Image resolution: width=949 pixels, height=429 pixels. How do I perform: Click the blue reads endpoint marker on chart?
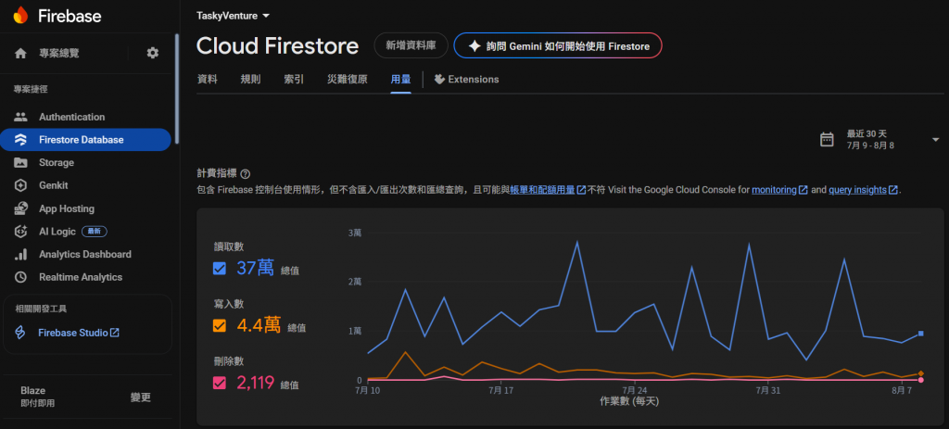[920, 334]
